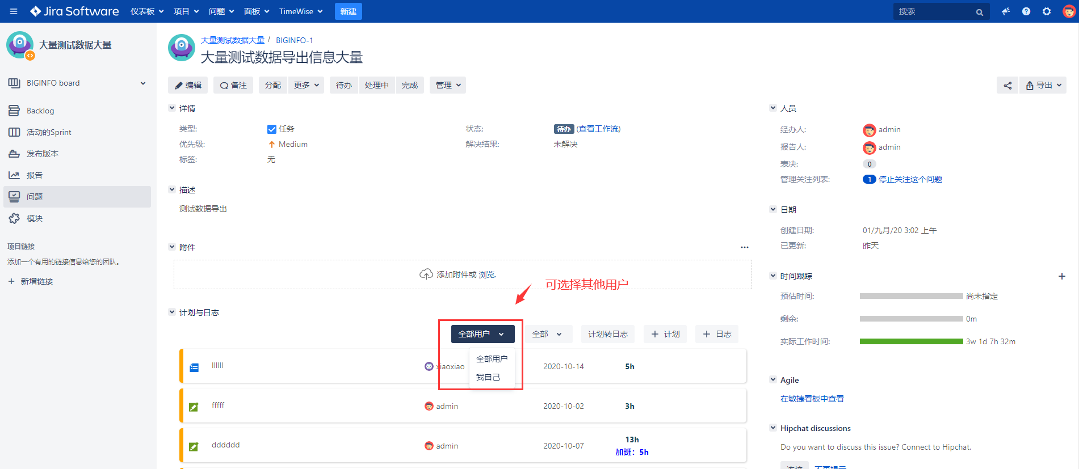The width and height of the screenshot is (1079, 469).
Task: Click 停止关注这个问题 link
Action: (910, 179)
